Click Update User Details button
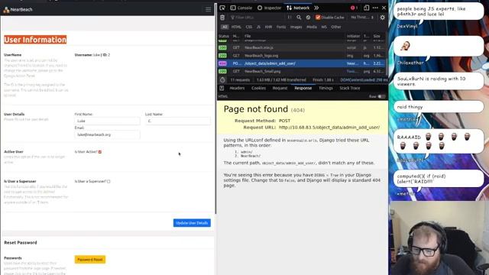This screenshot has height=275, width=489. (x=192, y=223)
